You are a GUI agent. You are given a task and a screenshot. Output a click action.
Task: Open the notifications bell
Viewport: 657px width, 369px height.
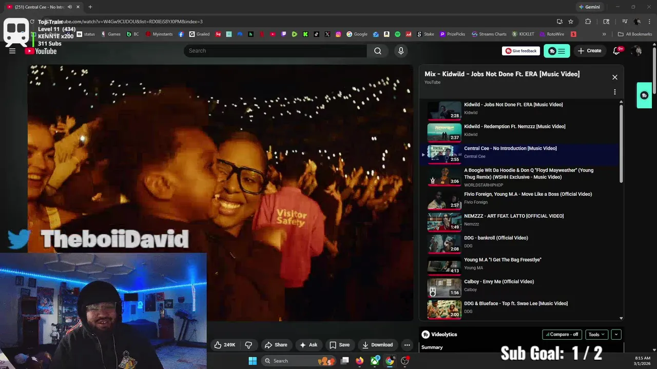(x=617, y=51)
